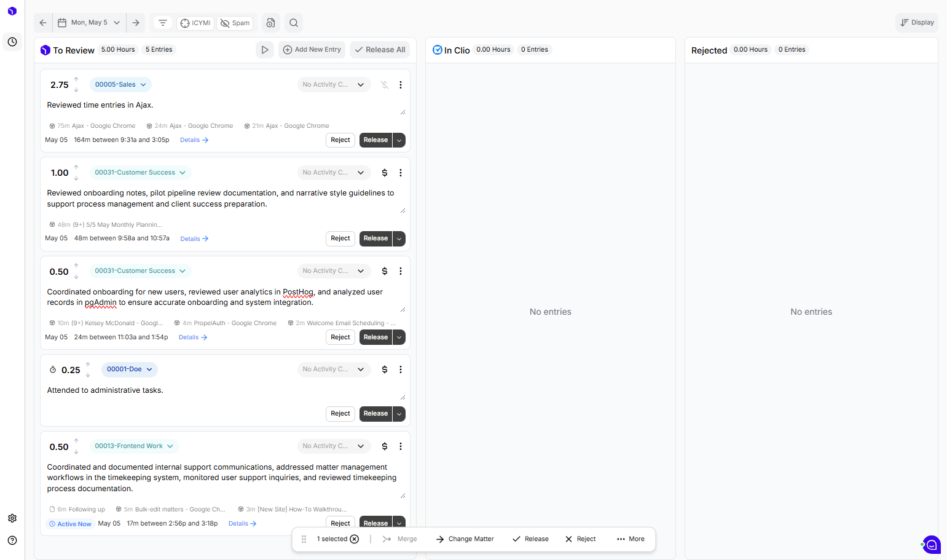Viewport: 947px width, 560px height.
Task: Open the 00001-Doe matter dropdown
Action: click(x=130, y=369)
